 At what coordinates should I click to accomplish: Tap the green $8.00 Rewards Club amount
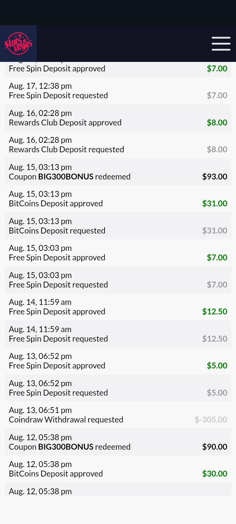217,122
